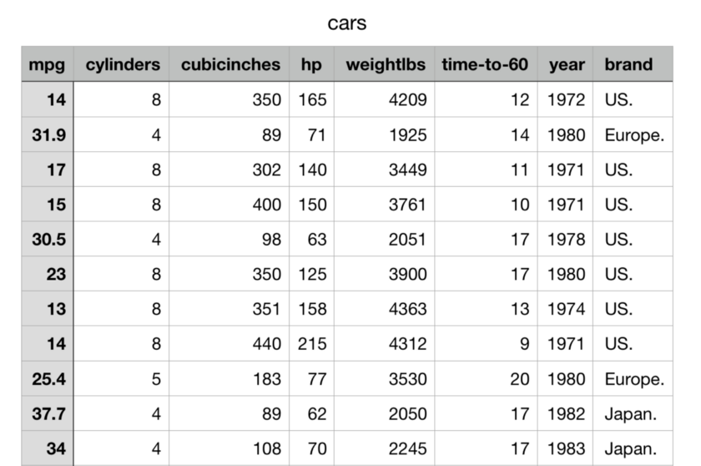This screenshot has width=701, height=466.
Task: Click the time-to-60 cell with value 20
Action: click(485, 378)
